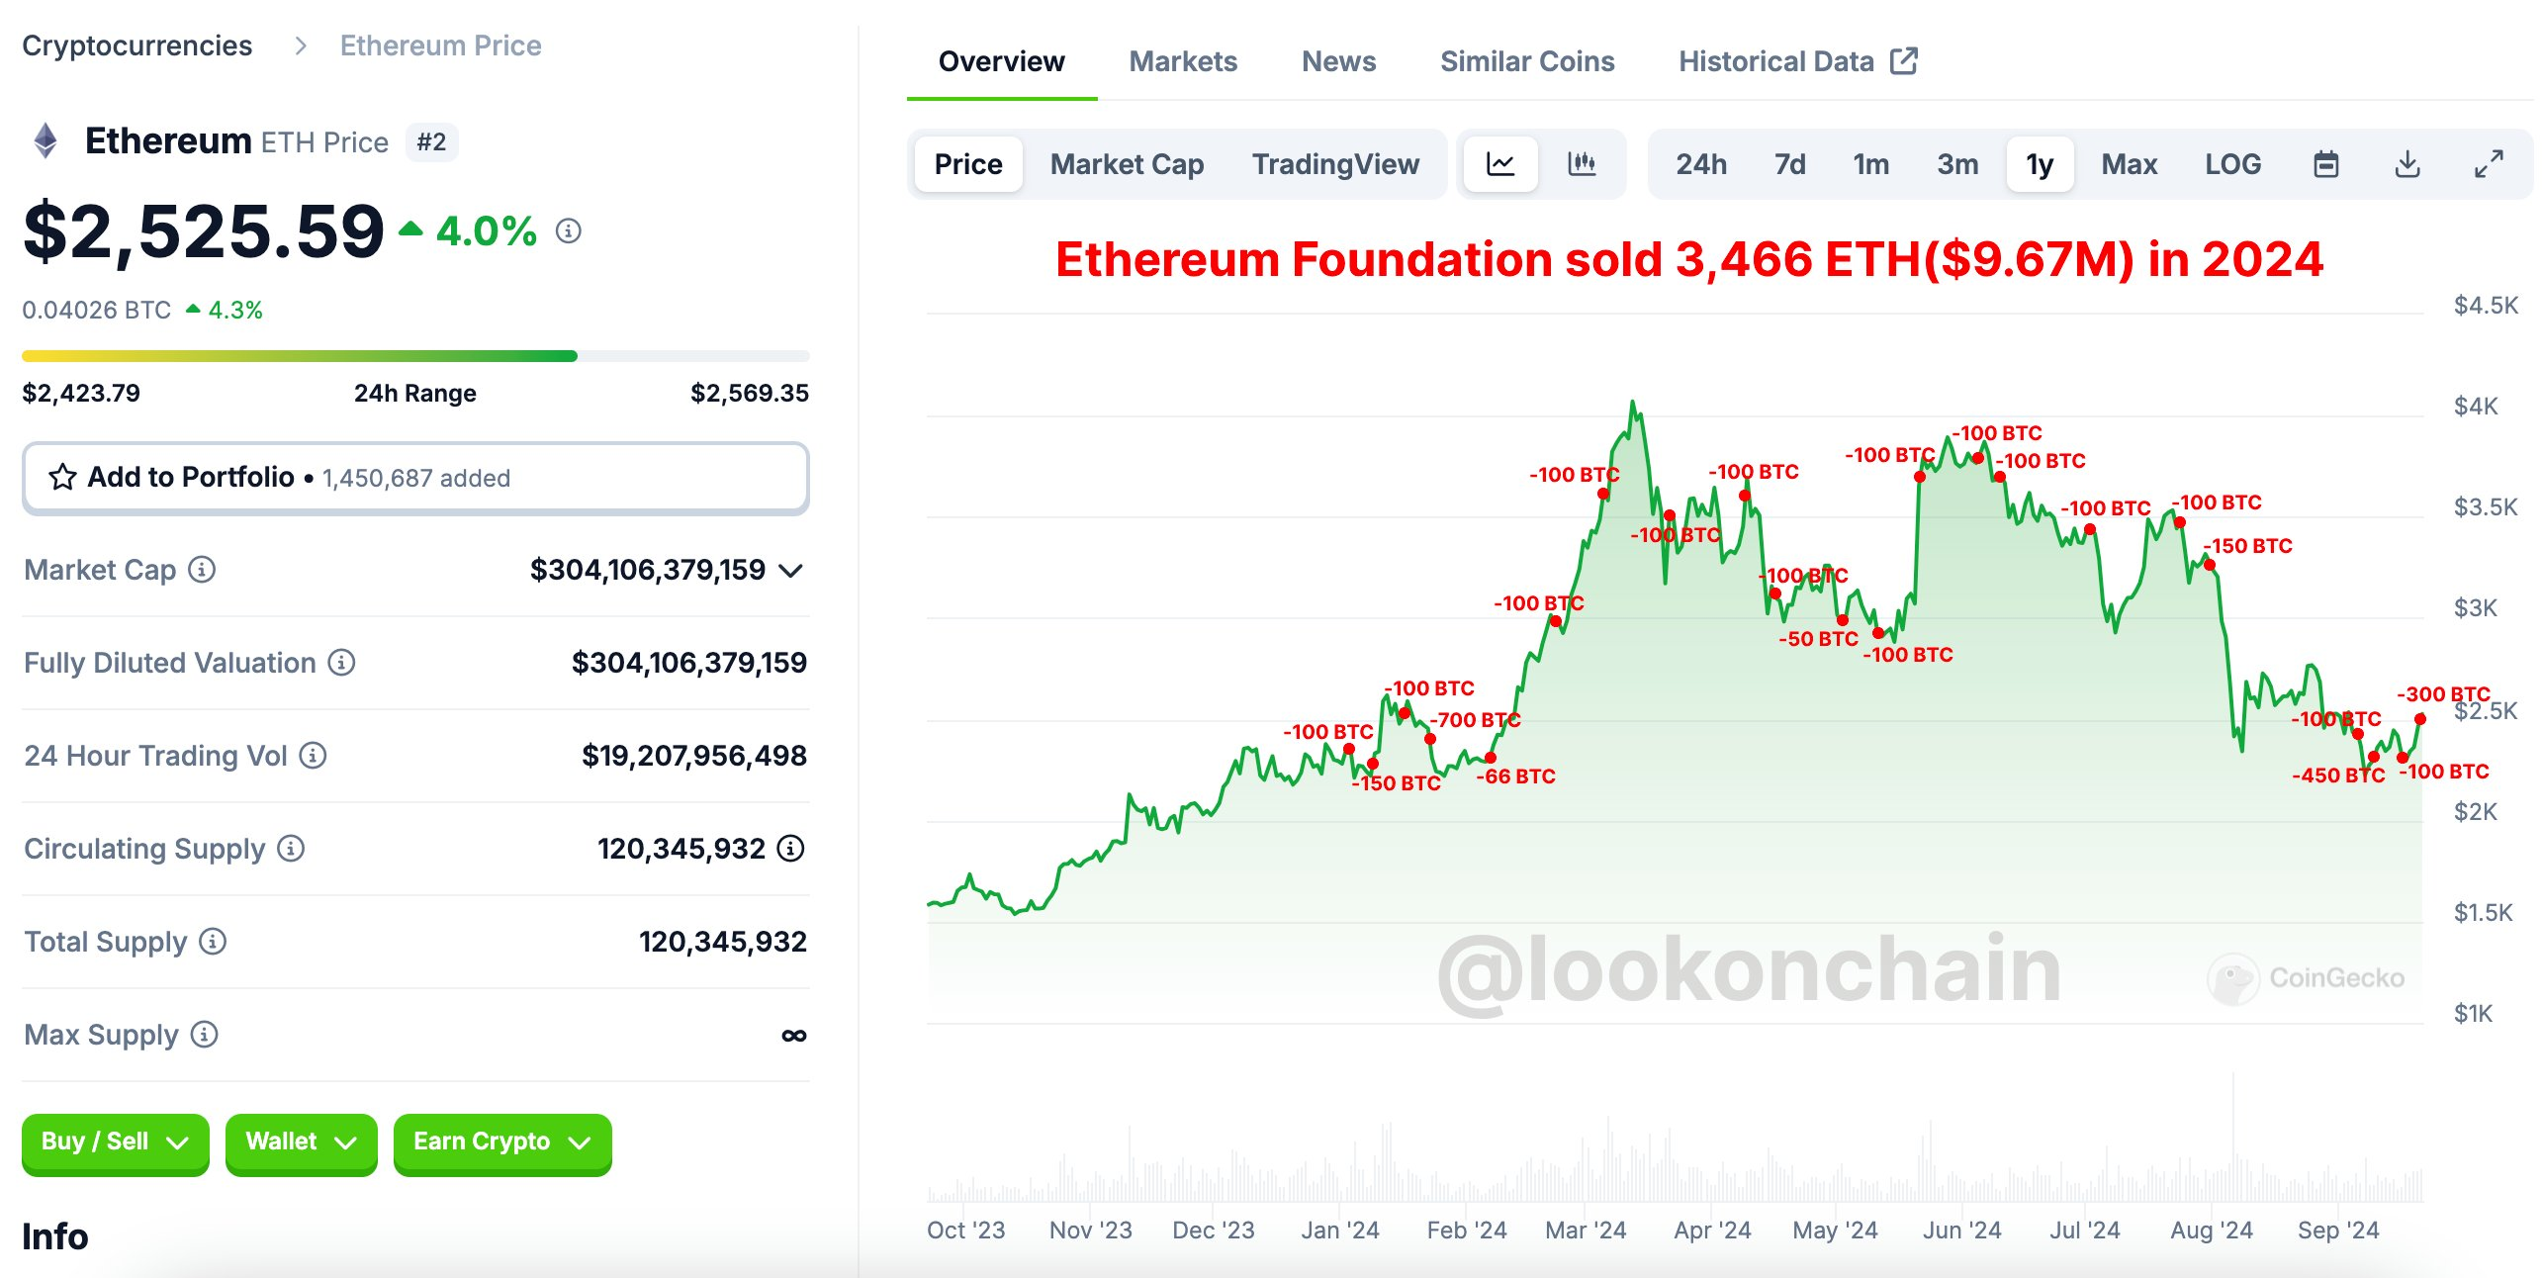Open Historical Data external link
2542x1278 pixels.
(1796, 61)
